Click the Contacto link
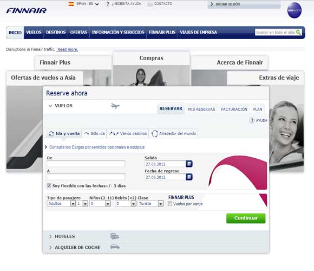 click(163, 4)
